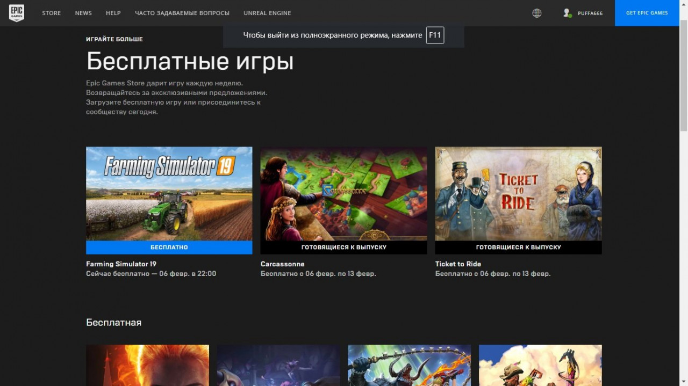Click the Ticket to Ride title text
This screenshot has height=386, width=688.
coord(458,264)
